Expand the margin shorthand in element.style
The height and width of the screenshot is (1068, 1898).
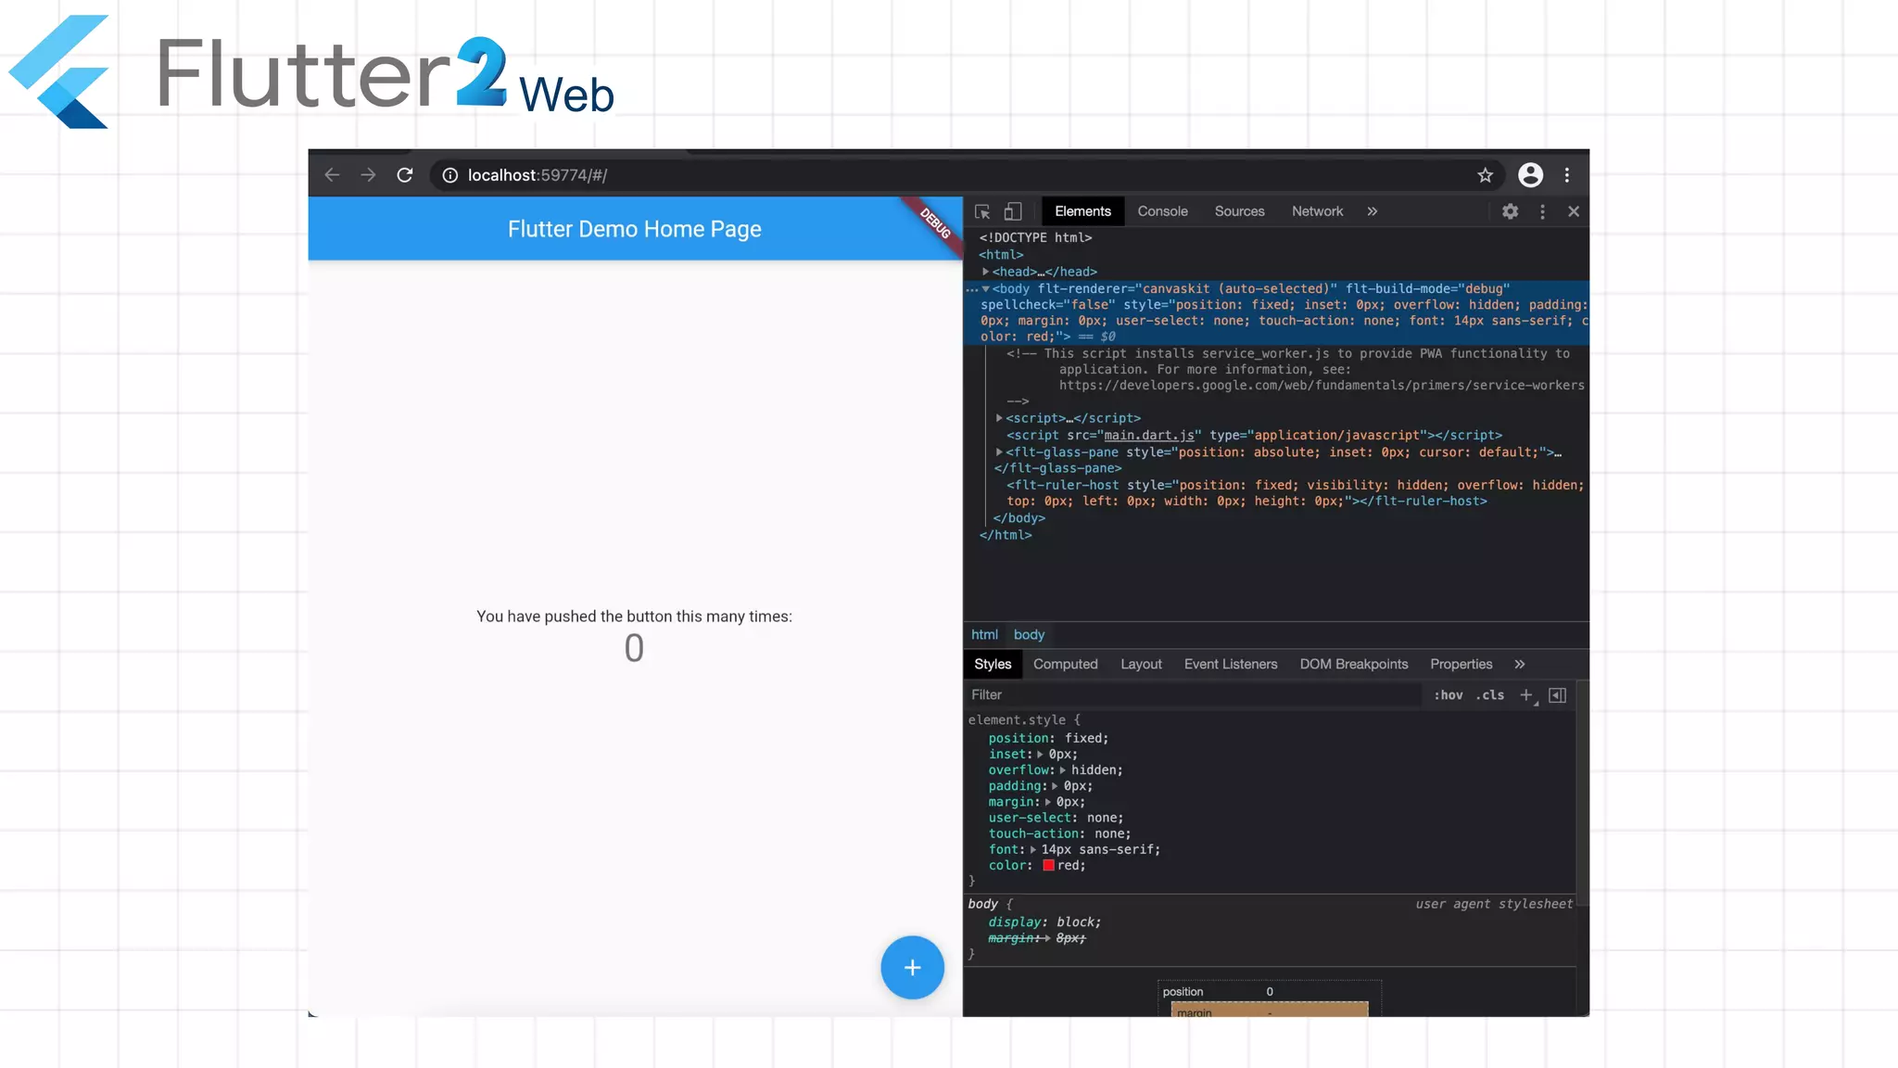point(1048,802)
